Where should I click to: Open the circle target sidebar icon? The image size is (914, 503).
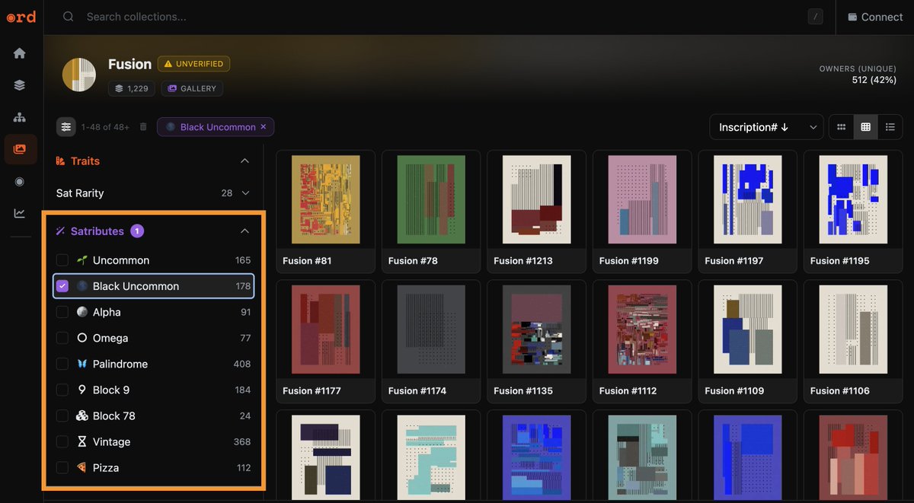tap(20, 182)
